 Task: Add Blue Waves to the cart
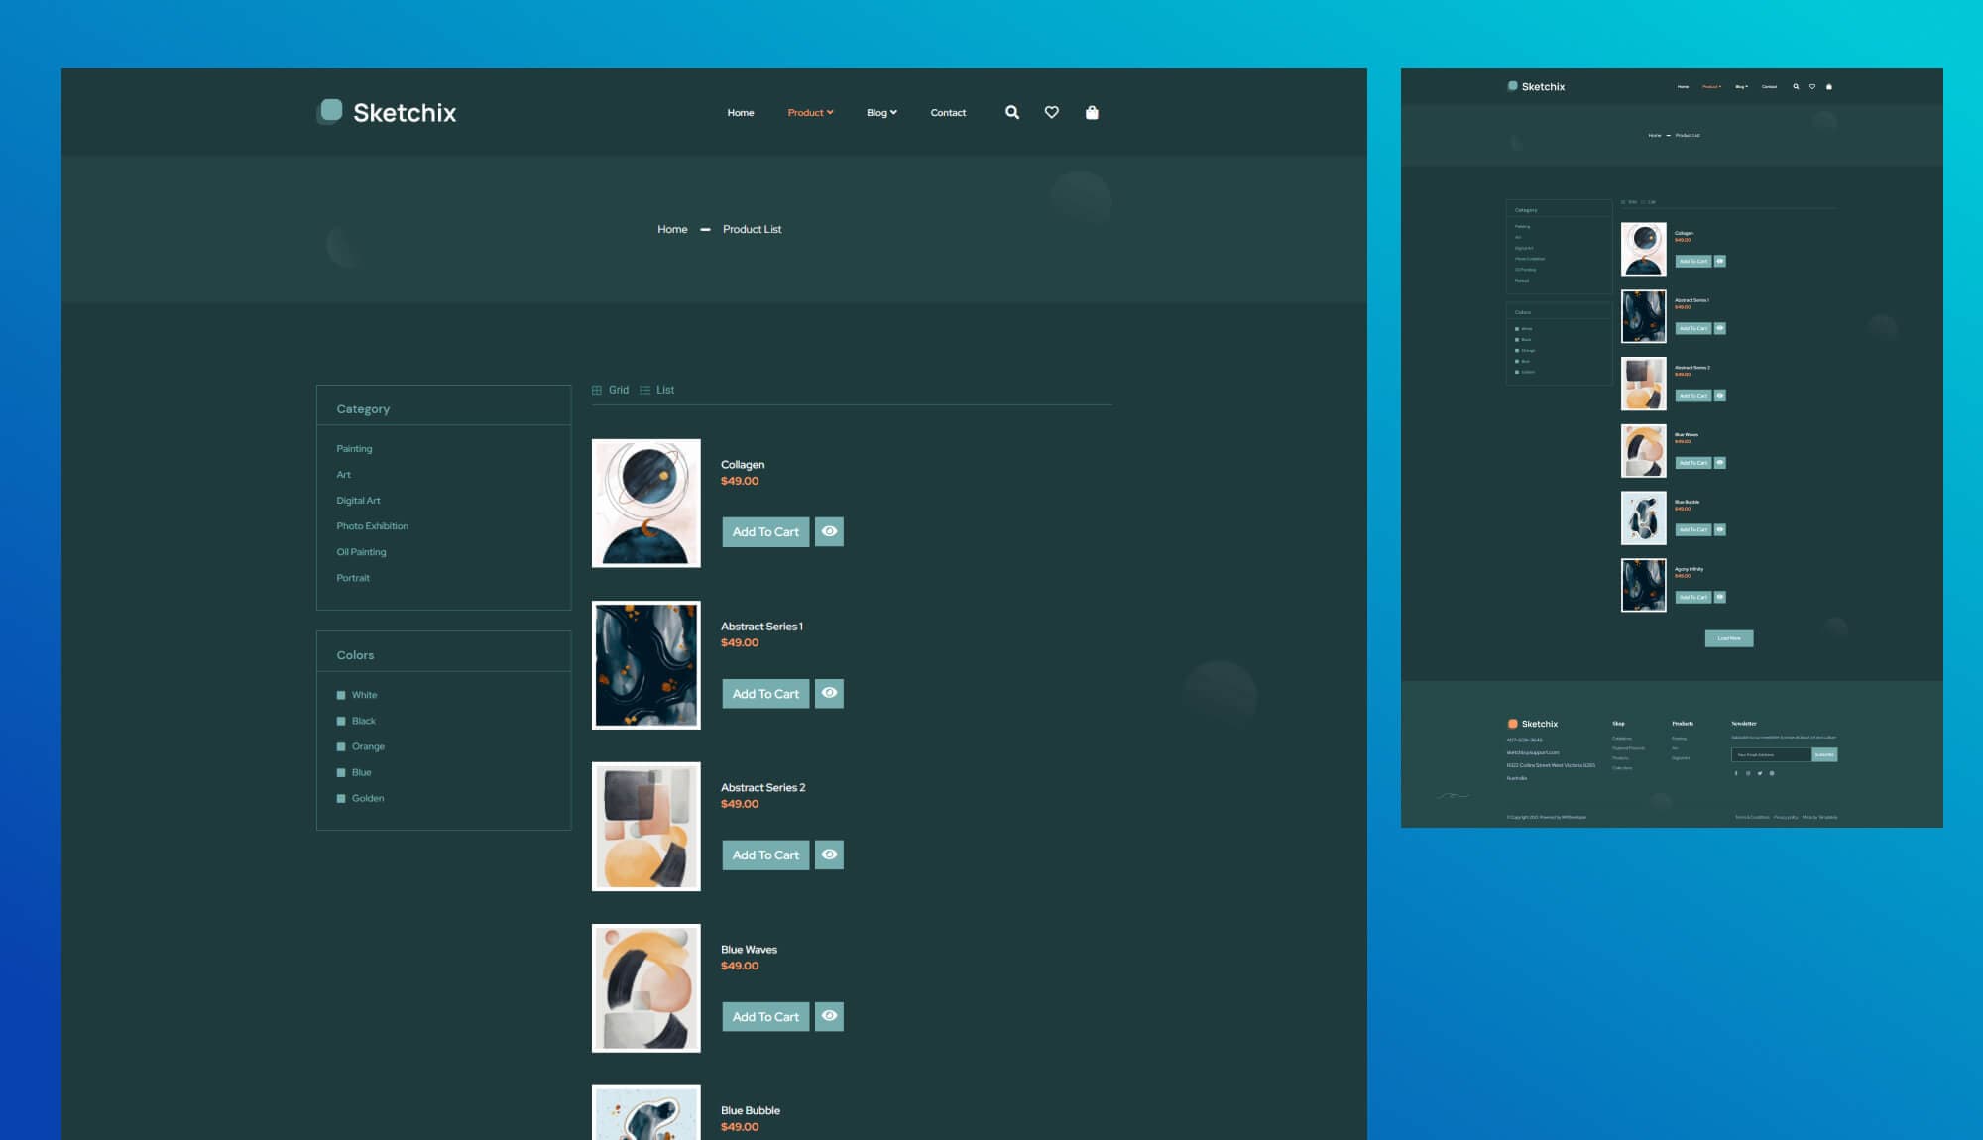(x=764, y=1016)
